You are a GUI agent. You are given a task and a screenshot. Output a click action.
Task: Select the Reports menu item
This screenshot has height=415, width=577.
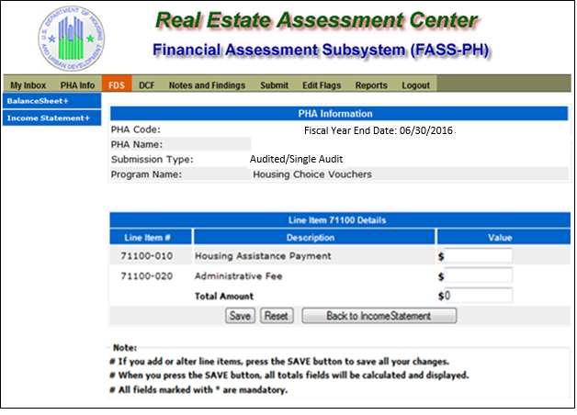point(371,85)
